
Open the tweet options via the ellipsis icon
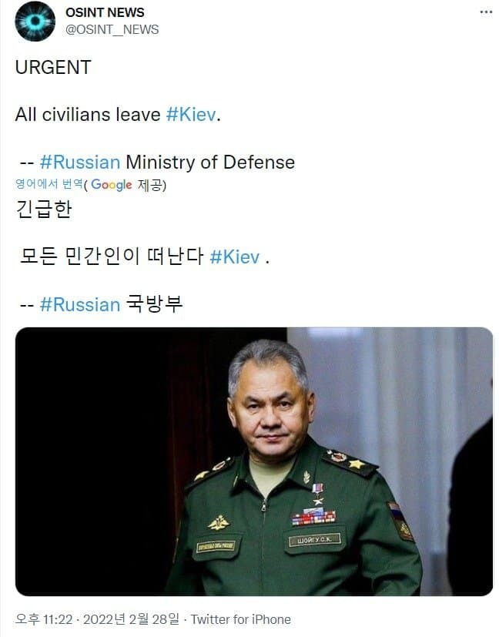[485, 12]
